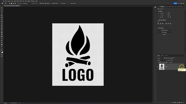Align left edges in Properties panel
Image resolution: width=186 pixels, height=104 pixels.
point(158,24)
